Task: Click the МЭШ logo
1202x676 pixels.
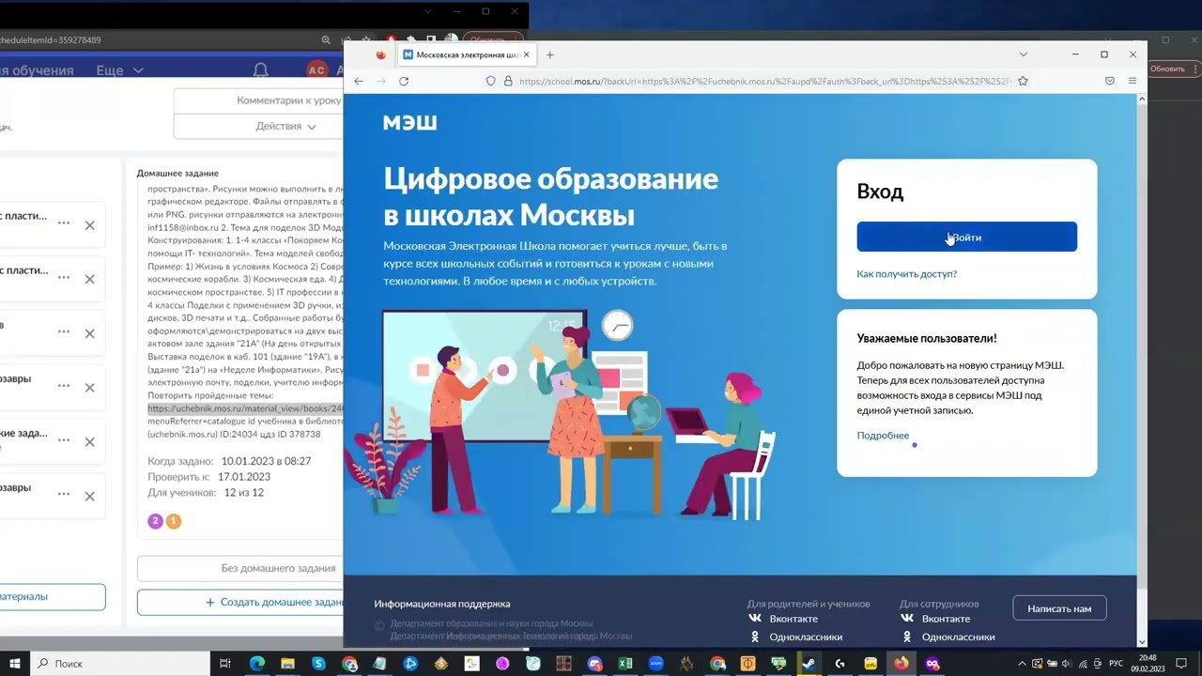Action: (409, 122)
